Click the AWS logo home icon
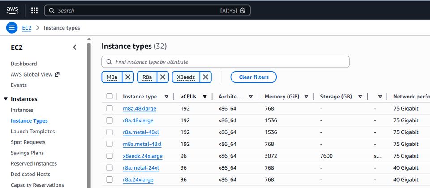Image resolution: width=430 pixels, height=188 pixels. 12,10
